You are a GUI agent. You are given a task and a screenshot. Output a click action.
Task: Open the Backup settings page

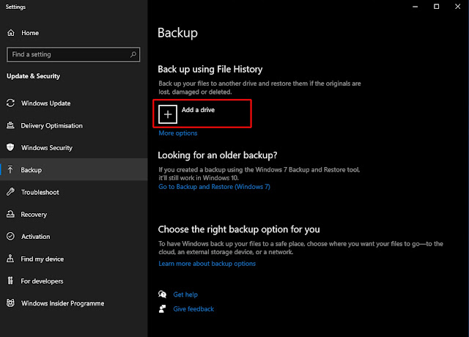[x=32, y=170]
